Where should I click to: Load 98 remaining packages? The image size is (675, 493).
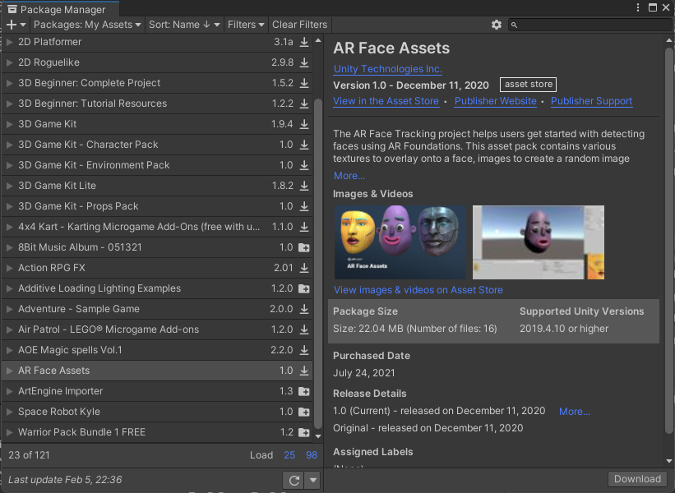tap(312, 455)
